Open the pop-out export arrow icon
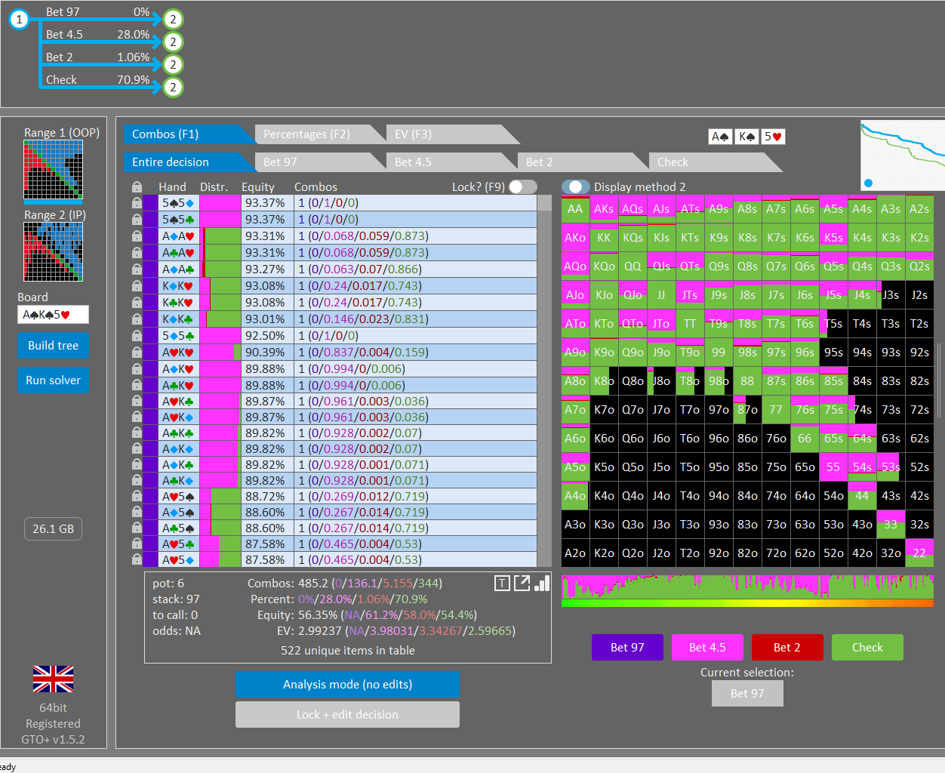 [x=522, y=583]
